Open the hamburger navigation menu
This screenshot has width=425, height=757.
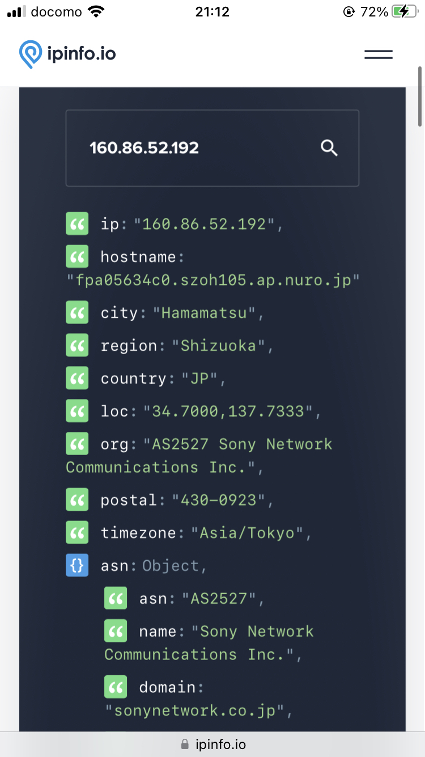(x=378, y=54)
